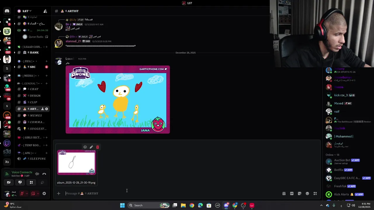Unmute microphone in user panel
This screenshot has height=210, width=374.
coord(22,193)
